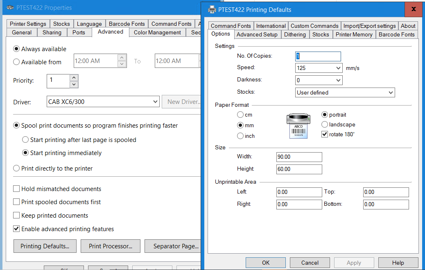Click the Print Processor button

(x=110, y=246)
